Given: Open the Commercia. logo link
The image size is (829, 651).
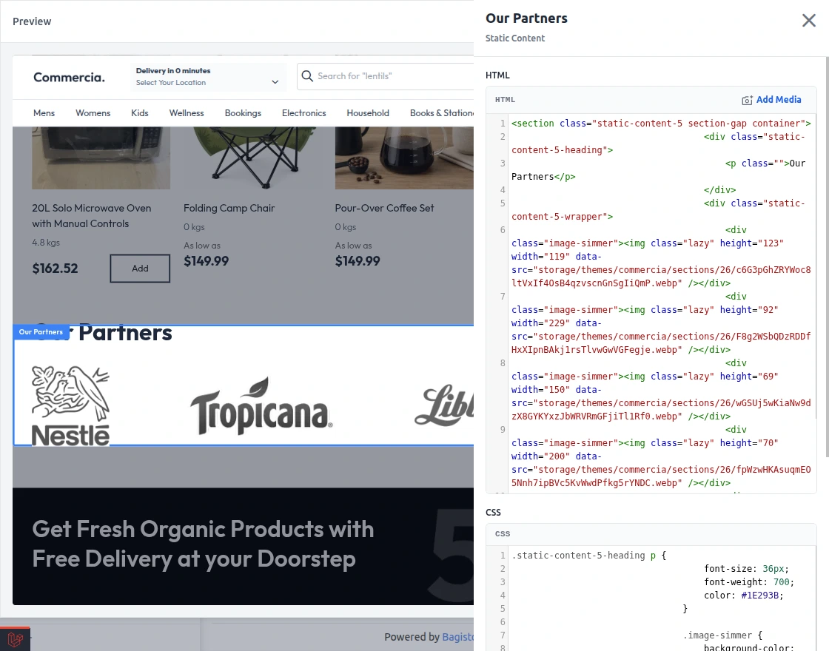Looking at the screenshot, I should click(x=70, y=77).
